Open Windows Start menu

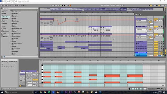[x=2, y=92]
